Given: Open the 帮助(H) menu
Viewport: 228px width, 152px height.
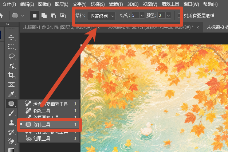Looking at the screenshot, I should [210, 4].
